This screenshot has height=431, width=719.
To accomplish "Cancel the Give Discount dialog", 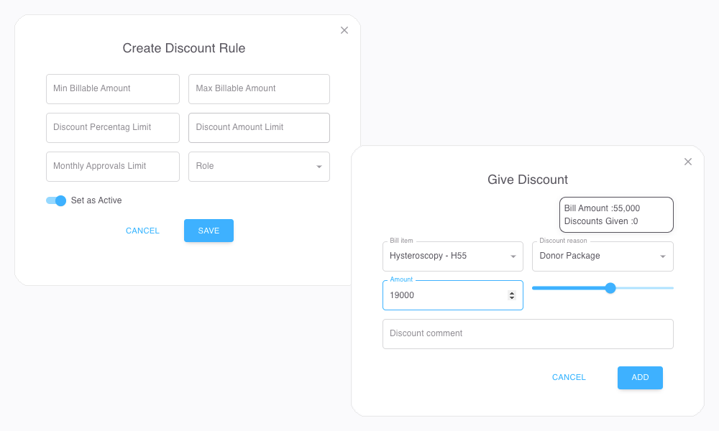I will [569, 377].
